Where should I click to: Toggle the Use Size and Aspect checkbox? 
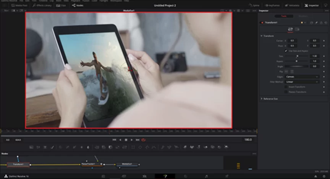(x=286, y=51)
